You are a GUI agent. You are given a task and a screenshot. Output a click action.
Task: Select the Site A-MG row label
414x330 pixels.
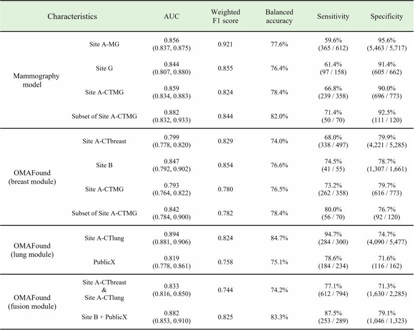point(105,45)
